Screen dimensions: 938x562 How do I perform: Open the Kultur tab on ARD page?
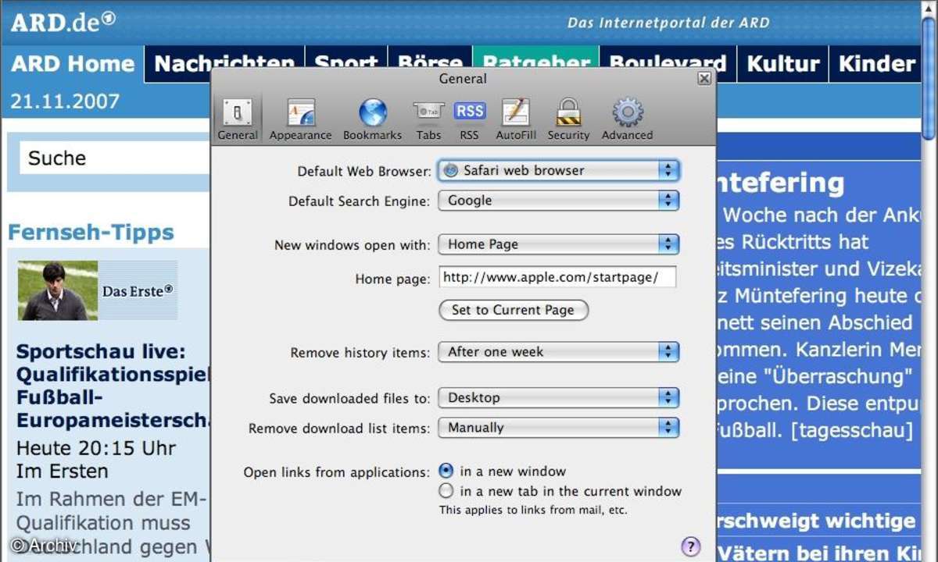(783, 64)
